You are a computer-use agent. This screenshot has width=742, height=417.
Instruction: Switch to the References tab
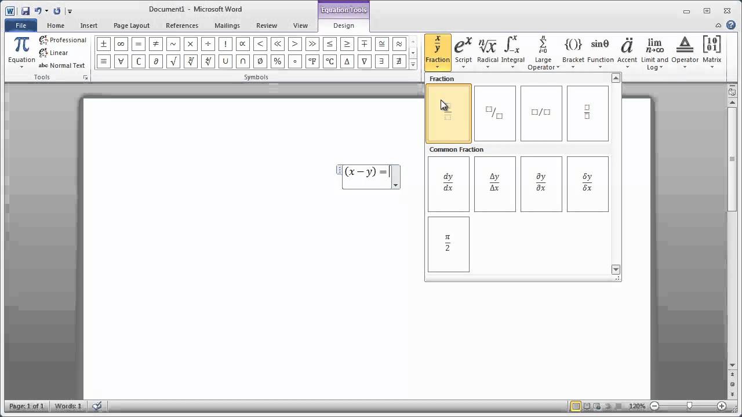point(182,25)
